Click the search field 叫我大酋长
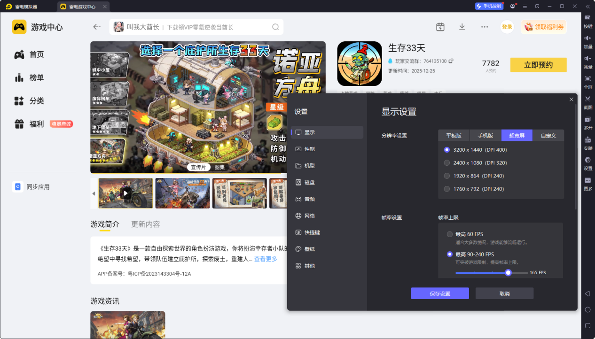Screen dimensions: 595x339 [196, 27]
